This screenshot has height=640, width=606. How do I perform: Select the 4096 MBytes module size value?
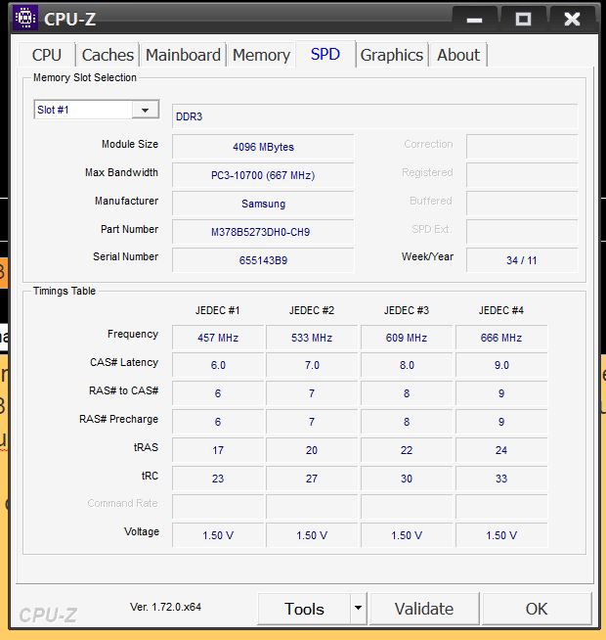[x=263, y=147]
